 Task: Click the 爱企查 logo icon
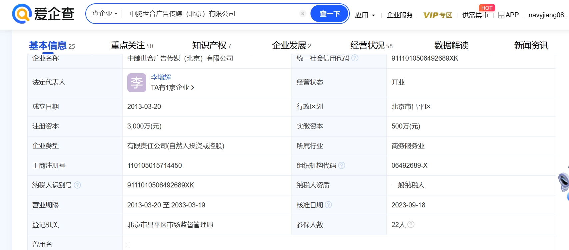click(22, 14)
